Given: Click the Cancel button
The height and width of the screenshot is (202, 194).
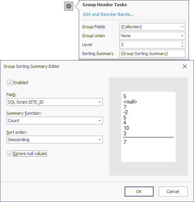Looking at the screenshot, I should (x=173, y=192).
